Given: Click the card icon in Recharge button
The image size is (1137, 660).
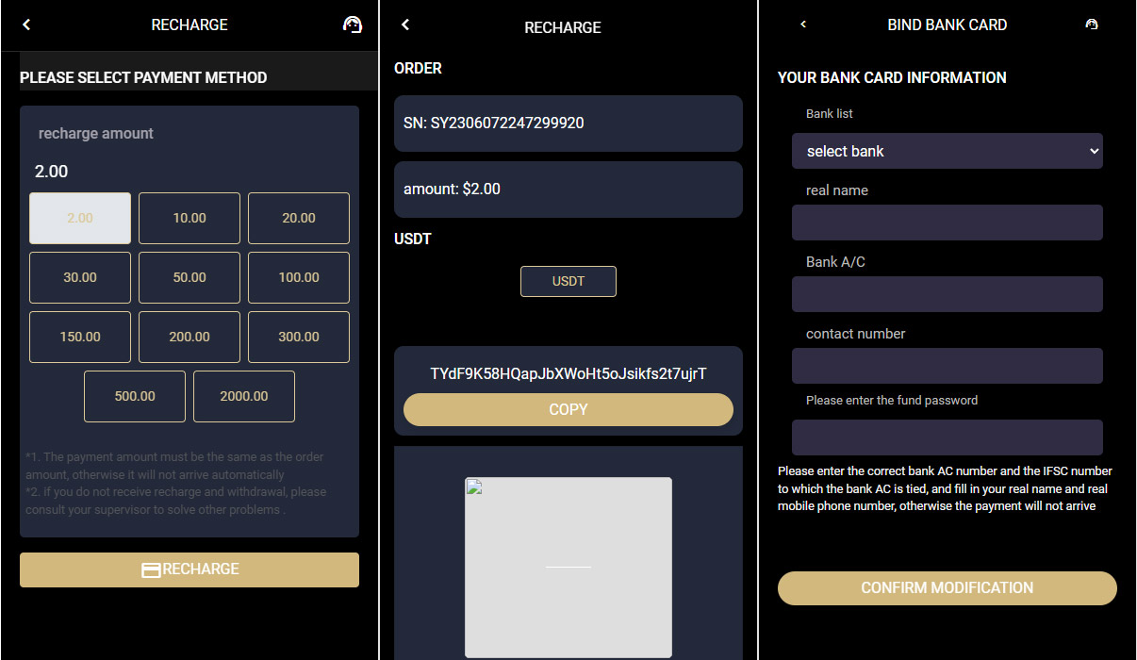Looking at the screenshot, I should [x=151, y=569].
